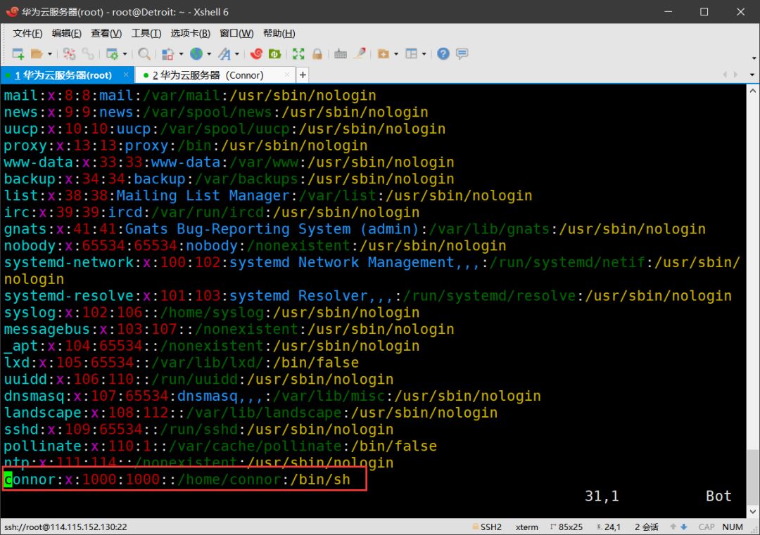The width and height of the screenshot is (760, 535).
Task: Click the tab scroll right arrow
Action: pyautogui.click(x=736, y=75)
